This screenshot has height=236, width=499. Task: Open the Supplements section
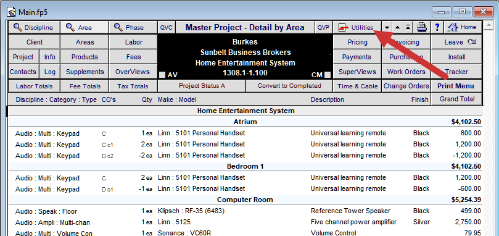point(85,72)
